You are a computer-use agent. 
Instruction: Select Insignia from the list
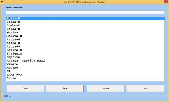85,53
